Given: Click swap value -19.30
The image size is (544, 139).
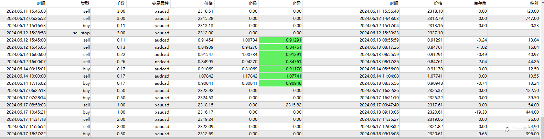Looking at the screenshot, I should point(481,112).
